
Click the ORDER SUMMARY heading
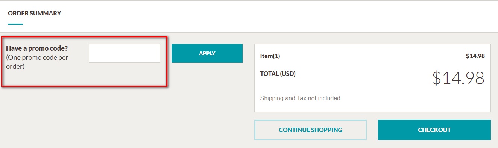click(x=35, y=13)
